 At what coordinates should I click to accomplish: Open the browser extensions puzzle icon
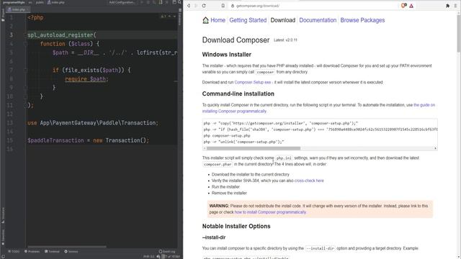pos(447,6)
